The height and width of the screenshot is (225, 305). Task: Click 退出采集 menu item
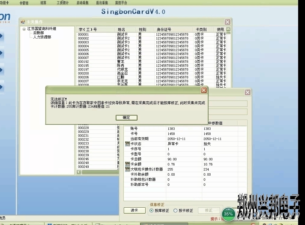tap(102, 3)
